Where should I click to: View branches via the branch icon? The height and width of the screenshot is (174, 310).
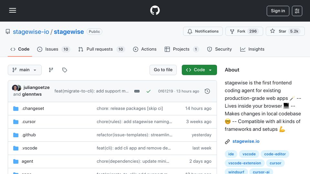51,70
